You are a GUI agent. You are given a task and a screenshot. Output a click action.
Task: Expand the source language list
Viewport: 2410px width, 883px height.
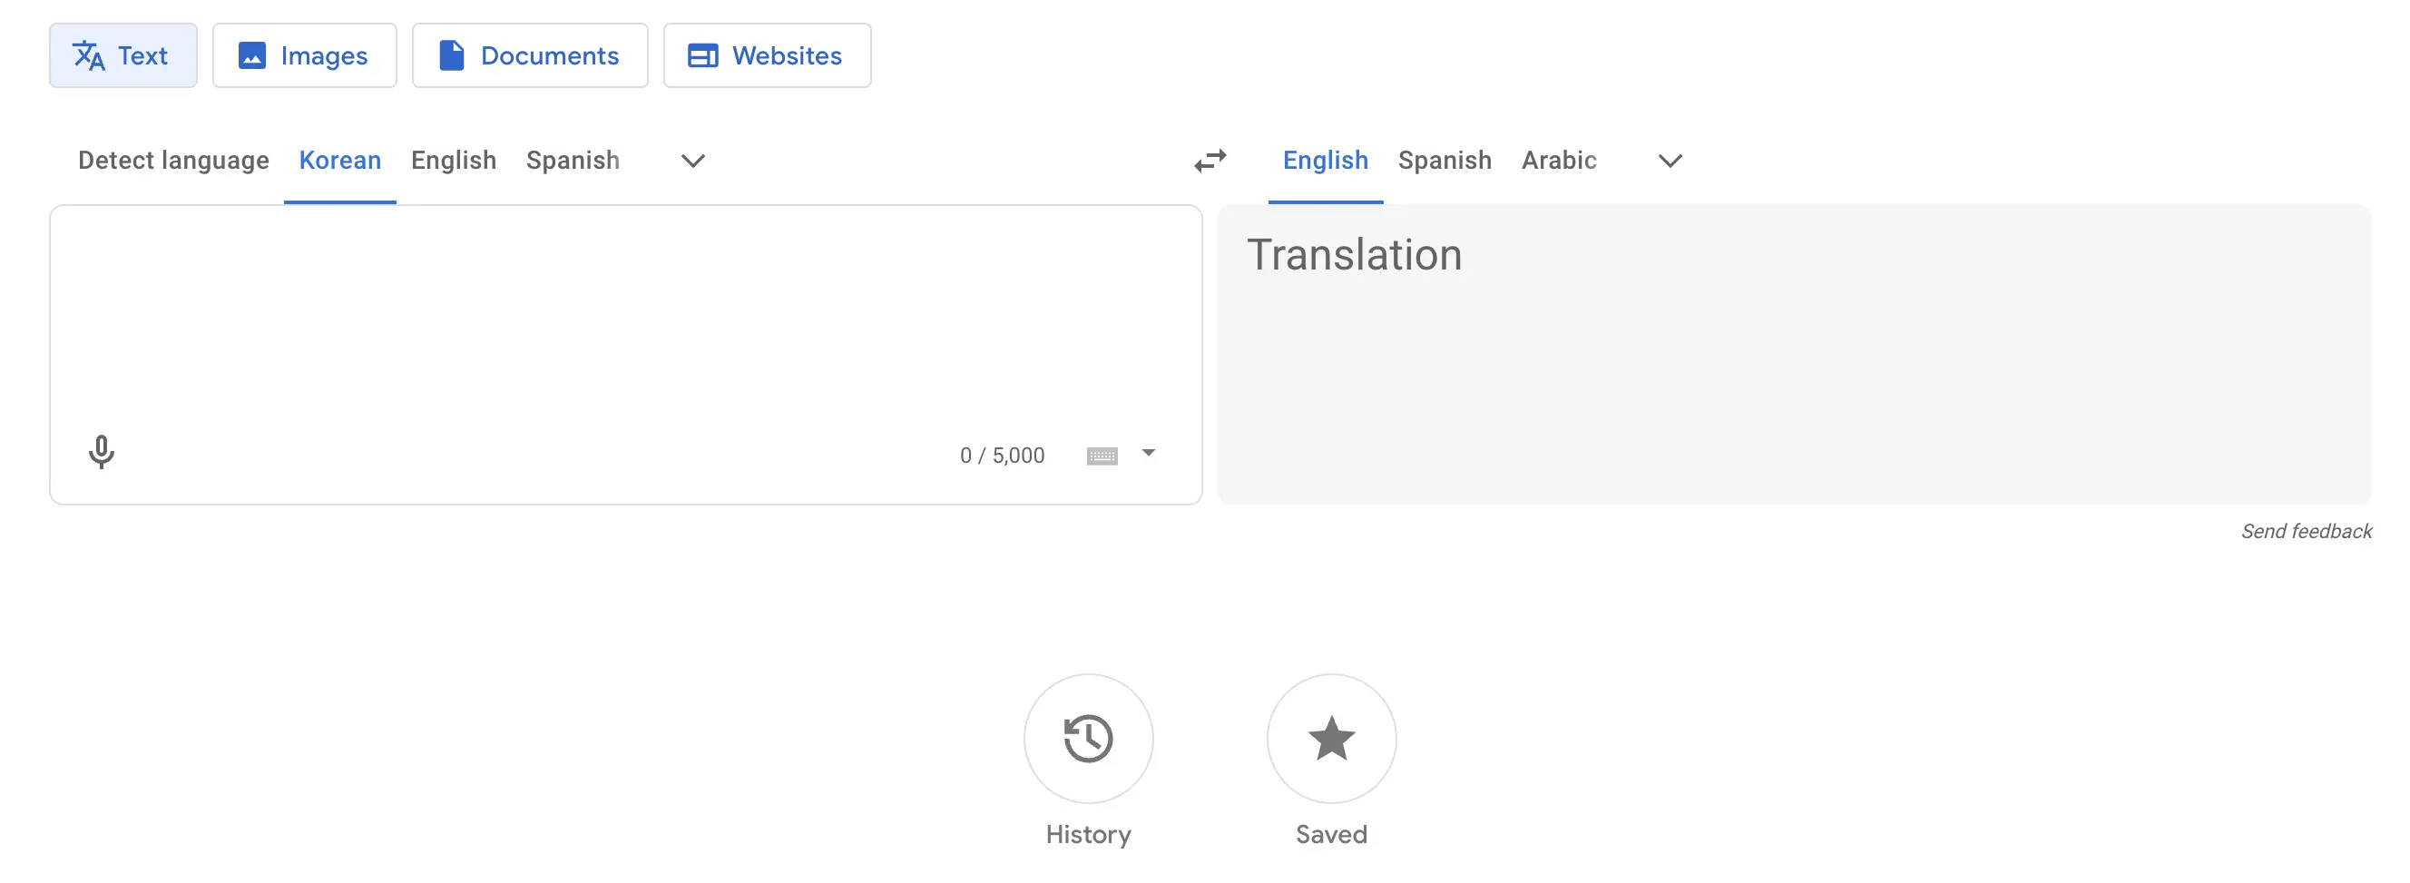[692, 161]
